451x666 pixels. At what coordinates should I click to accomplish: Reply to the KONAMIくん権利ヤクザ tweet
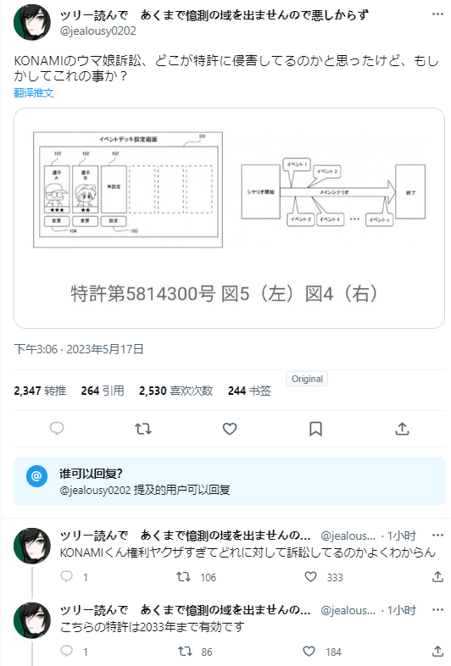66,576
